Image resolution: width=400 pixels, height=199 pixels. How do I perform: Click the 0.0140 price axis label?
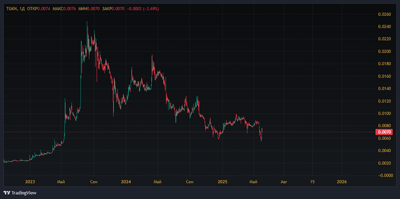click(384, 88)
